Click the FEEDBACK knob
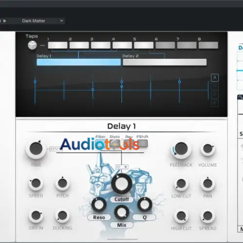The image size is (243, 243). (x=181, y=149)
